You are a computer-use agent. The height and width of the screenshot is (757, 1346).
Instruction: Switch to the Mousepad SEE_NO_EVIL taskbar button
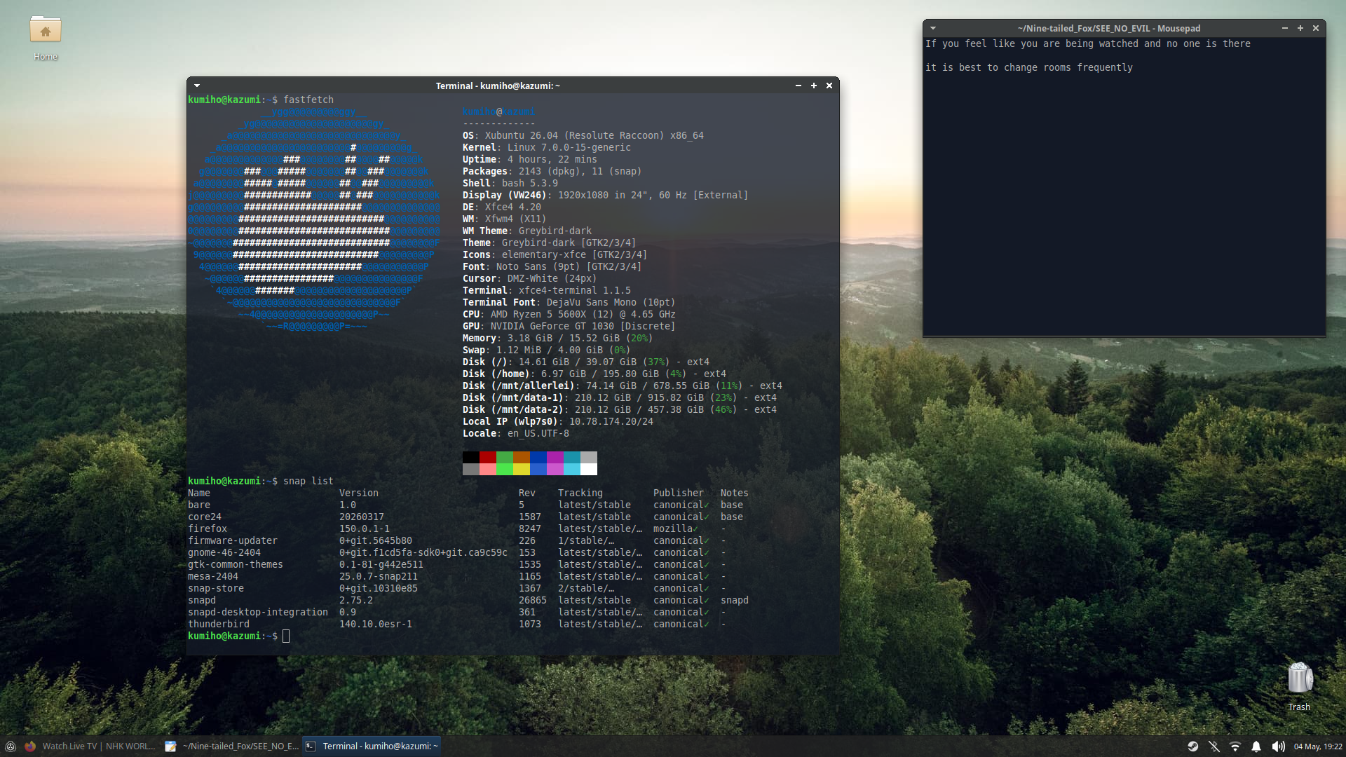pyautogui.click(x=231, y=746)
